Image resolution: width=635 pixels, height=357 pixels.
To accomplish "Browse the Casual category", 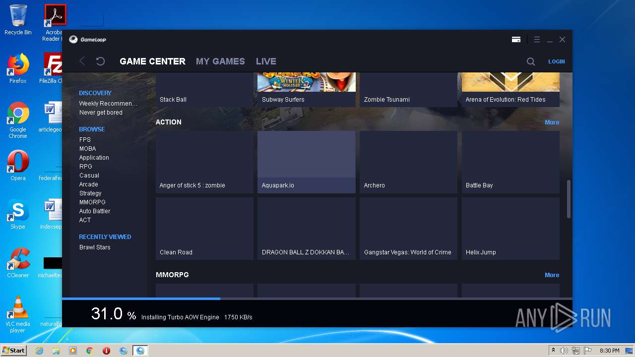I will click(x=89, y=176).
